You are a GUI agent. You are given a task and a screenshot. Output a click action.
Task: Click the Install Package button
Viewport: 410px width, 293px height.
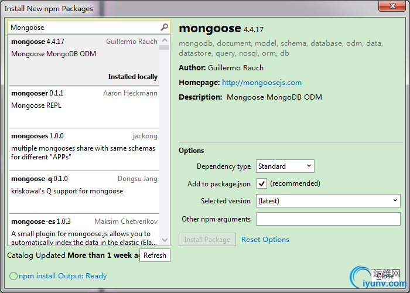pos(207,239)
